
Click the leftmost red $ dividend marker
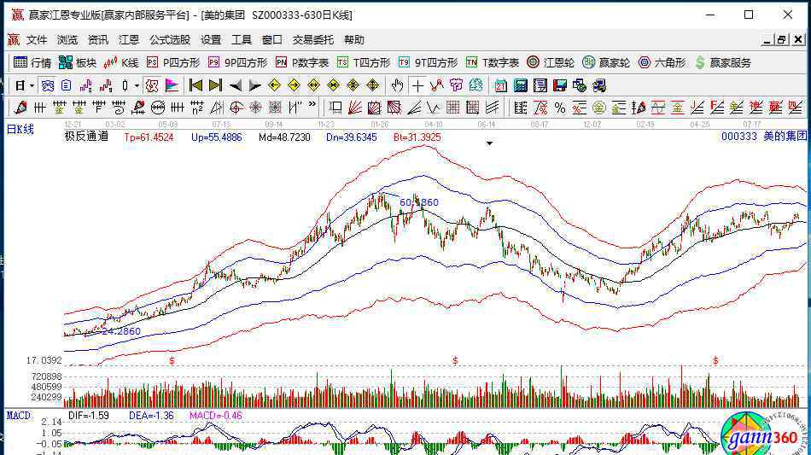pos(172,360)
